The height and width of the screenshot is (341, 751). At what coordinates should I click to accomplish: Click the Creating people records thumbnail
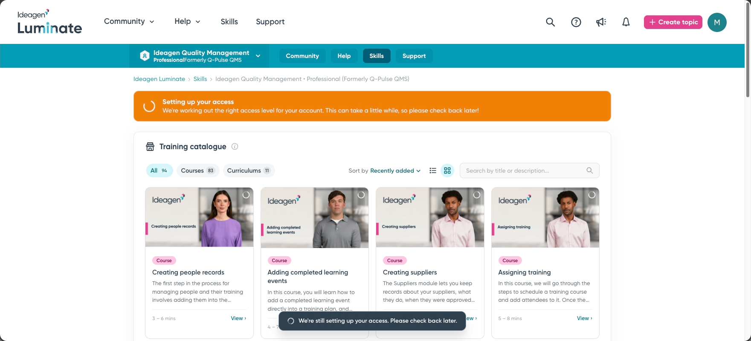[199, 217]
